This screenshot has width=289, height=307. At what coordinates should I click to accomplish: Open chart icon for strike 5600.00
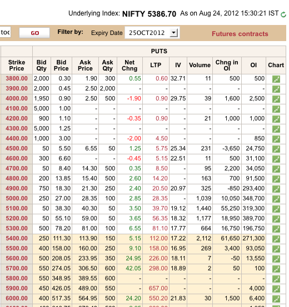point(276,259)
